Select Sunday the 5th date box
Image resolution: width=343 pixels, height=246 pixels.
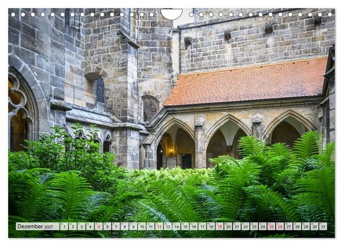[99, 227]
